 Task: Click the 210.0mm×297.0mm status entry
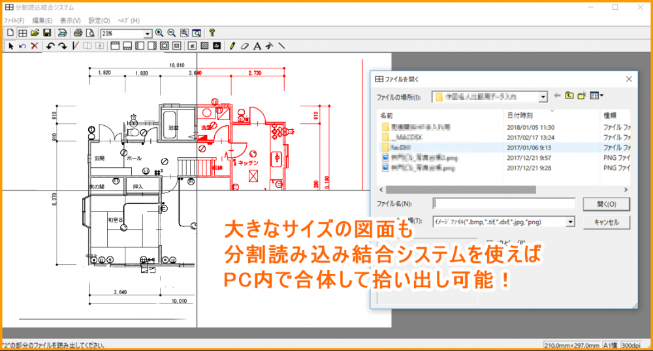click(572, 345)
